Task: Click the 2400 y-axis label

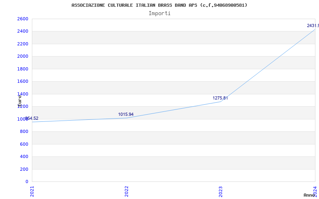Action: pyautogui.click(x=23, y=31)
